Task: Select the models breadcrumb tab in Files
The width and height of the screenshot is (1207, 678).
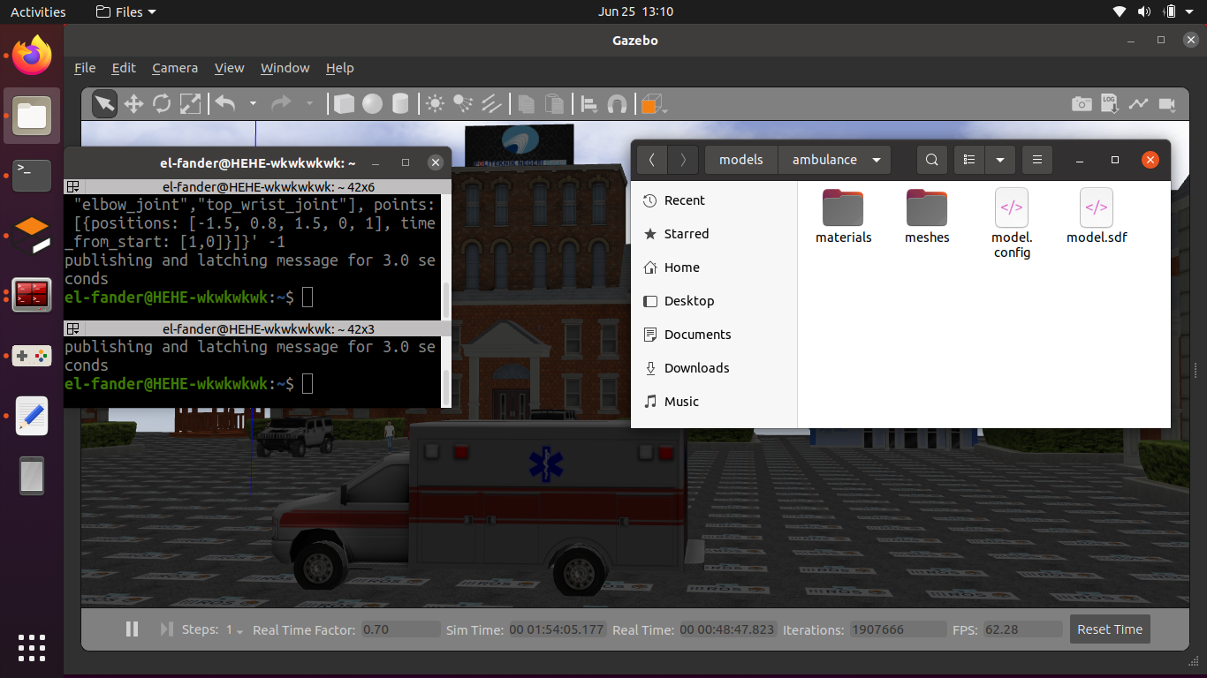Action: point(740,160)
